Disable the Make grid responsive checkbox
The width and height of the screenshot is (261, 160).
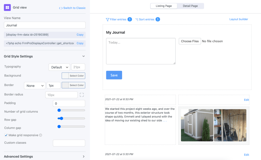tap(6, 135)
